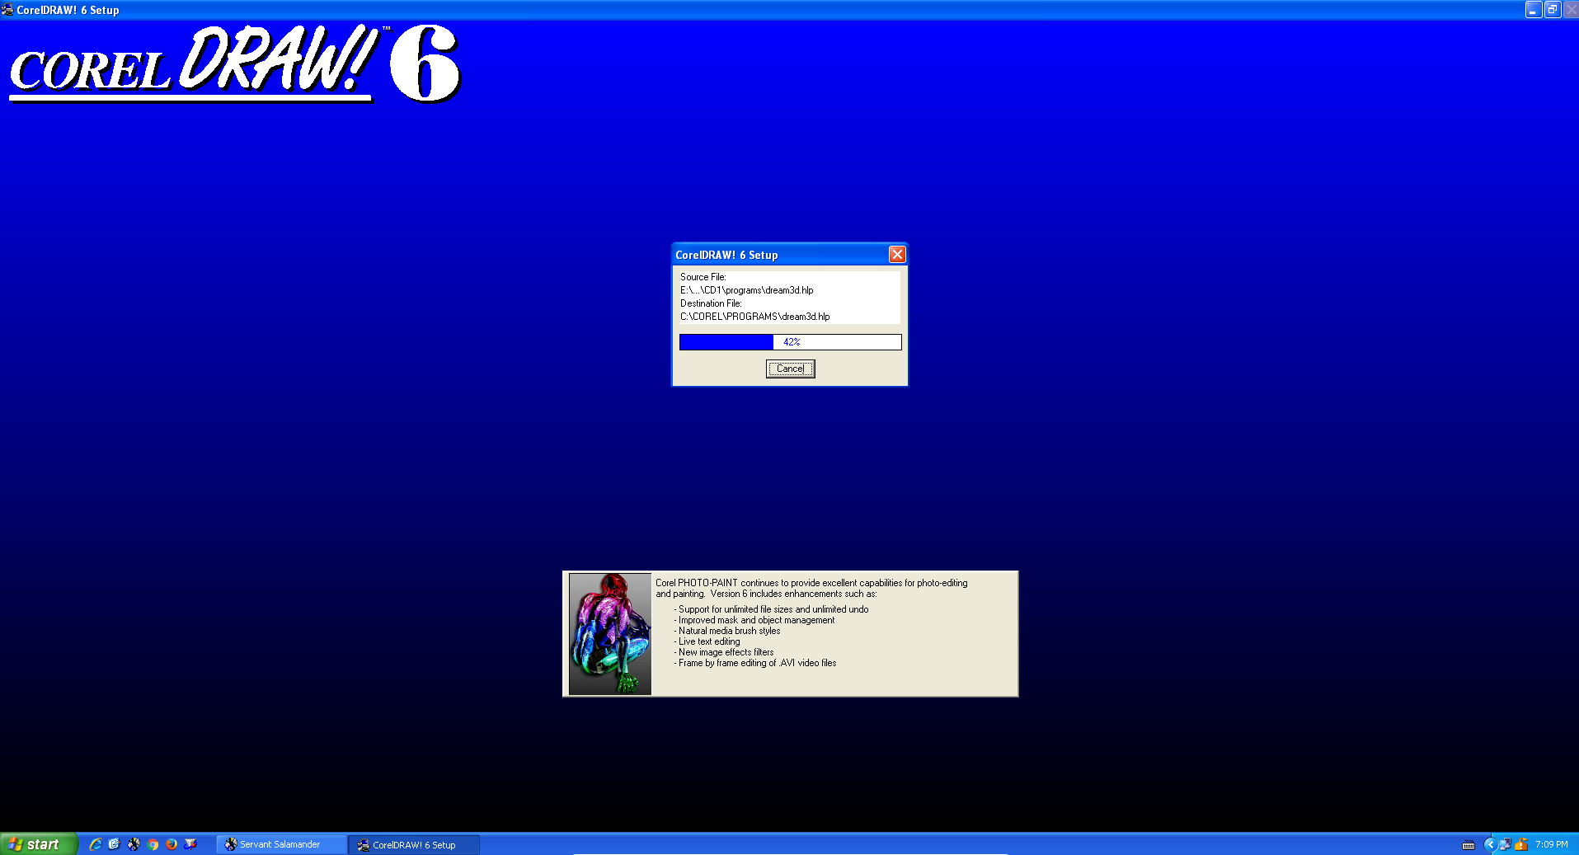Click the Cancel button in setup dialog
This screenshot has width=1579, height=855.
[x=790, y=369]
